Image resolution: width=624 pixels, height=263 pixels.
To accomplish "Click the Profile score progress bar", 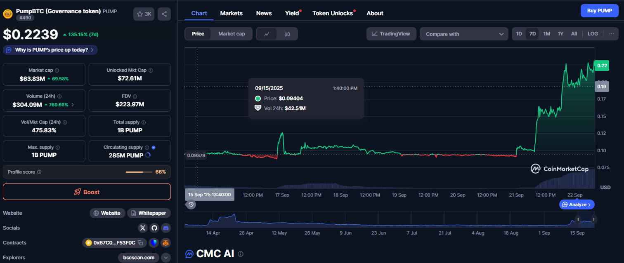I will (139, 172).
